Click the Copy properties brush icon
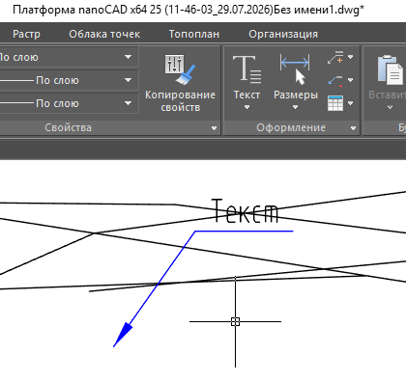The height and width of the screenshot is (382, 406). [x=180, y=69]
